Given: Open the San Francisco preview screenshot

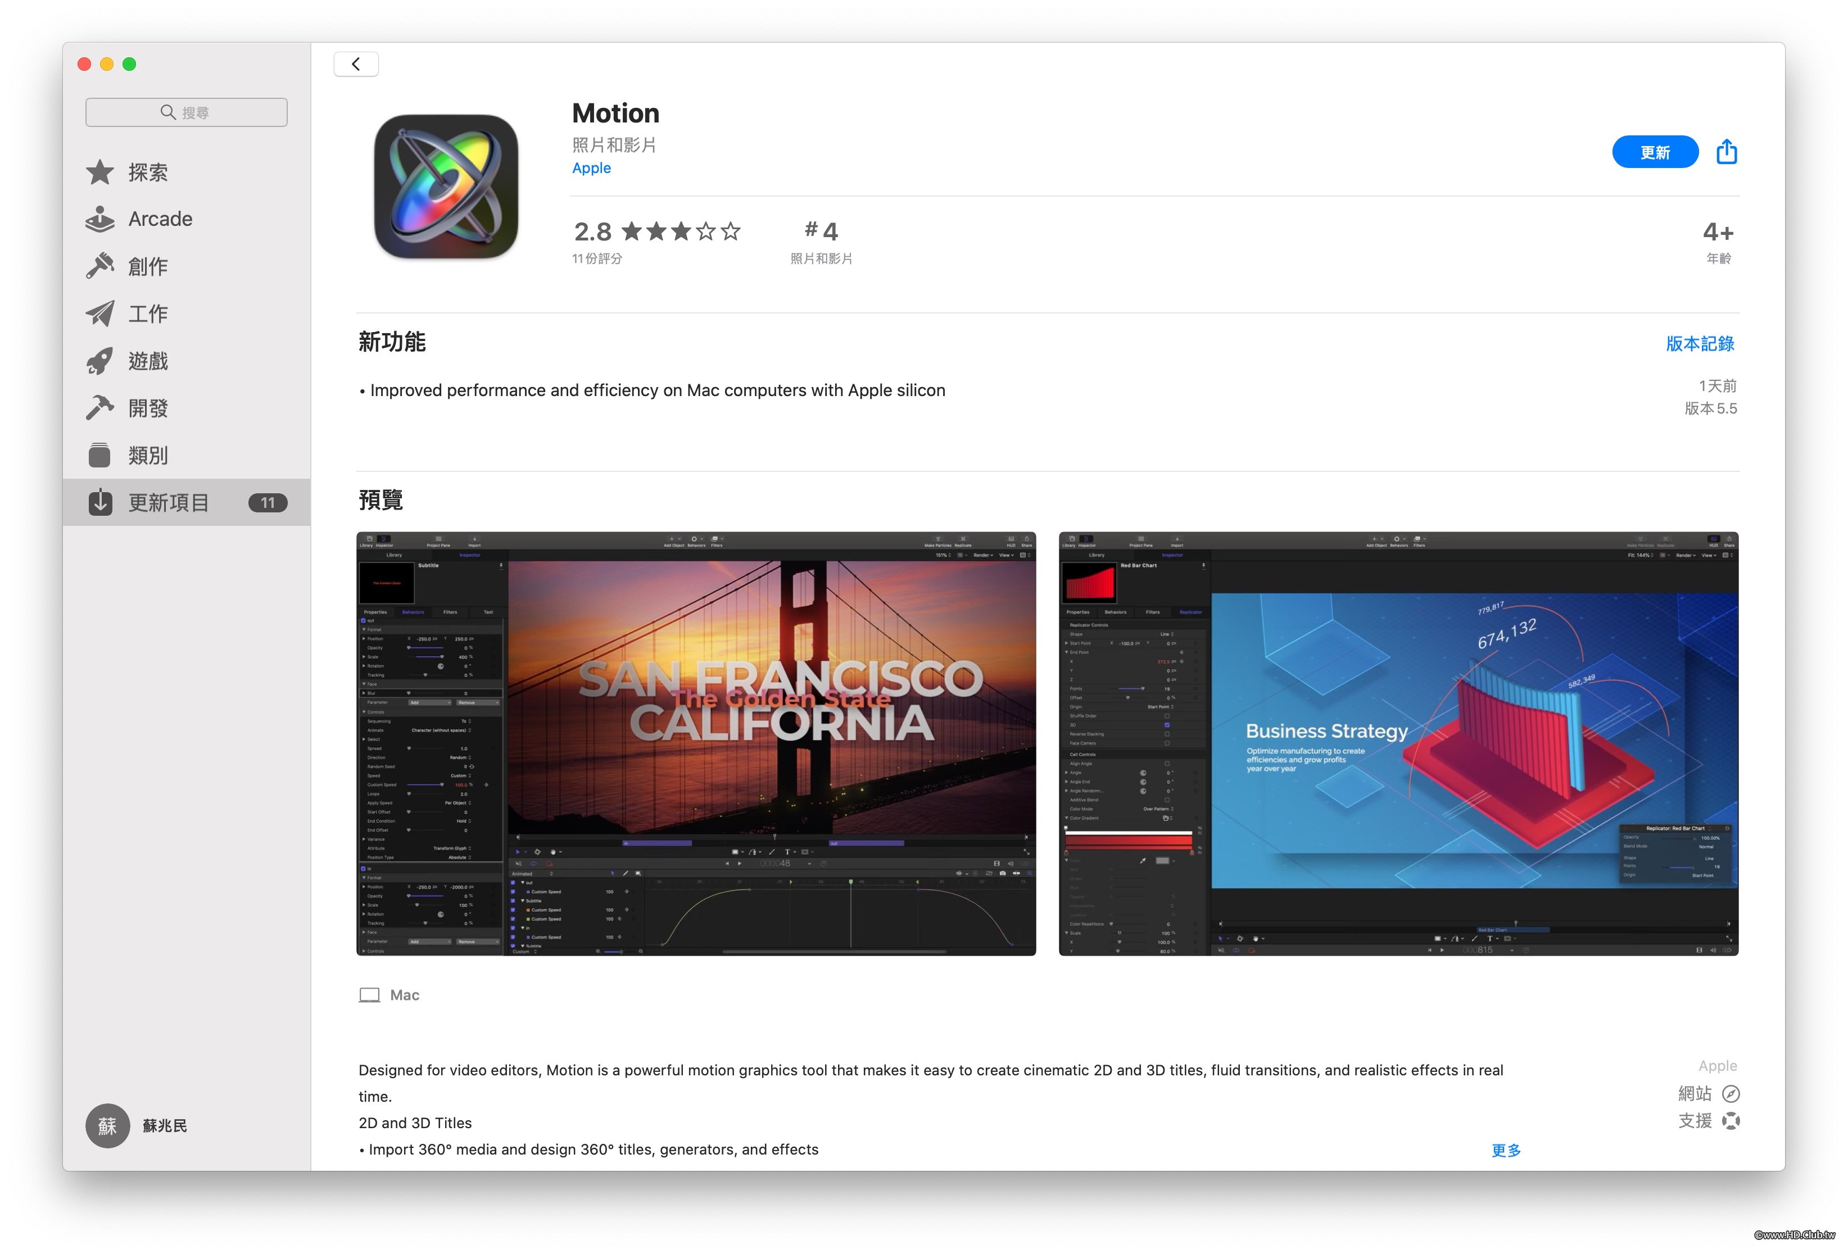Looking at the screenshot, I should (696, 743).
